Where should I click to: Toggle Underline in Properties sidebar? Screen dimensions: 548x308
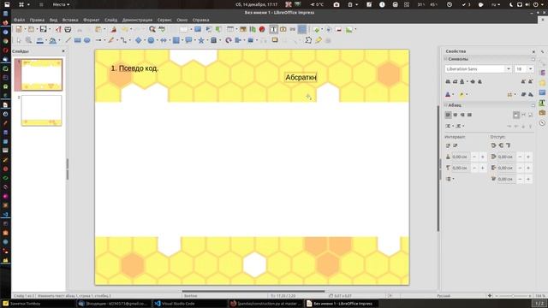462,82
